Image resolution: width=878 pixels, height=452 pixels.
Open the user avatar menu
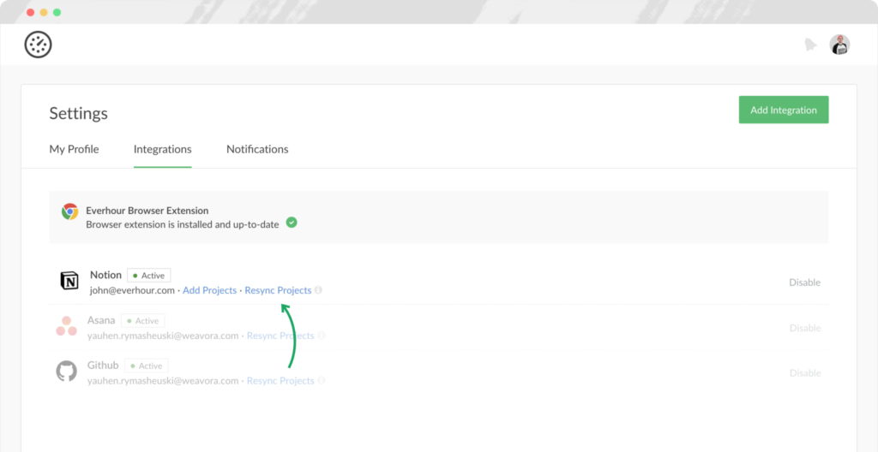[839, 45]
